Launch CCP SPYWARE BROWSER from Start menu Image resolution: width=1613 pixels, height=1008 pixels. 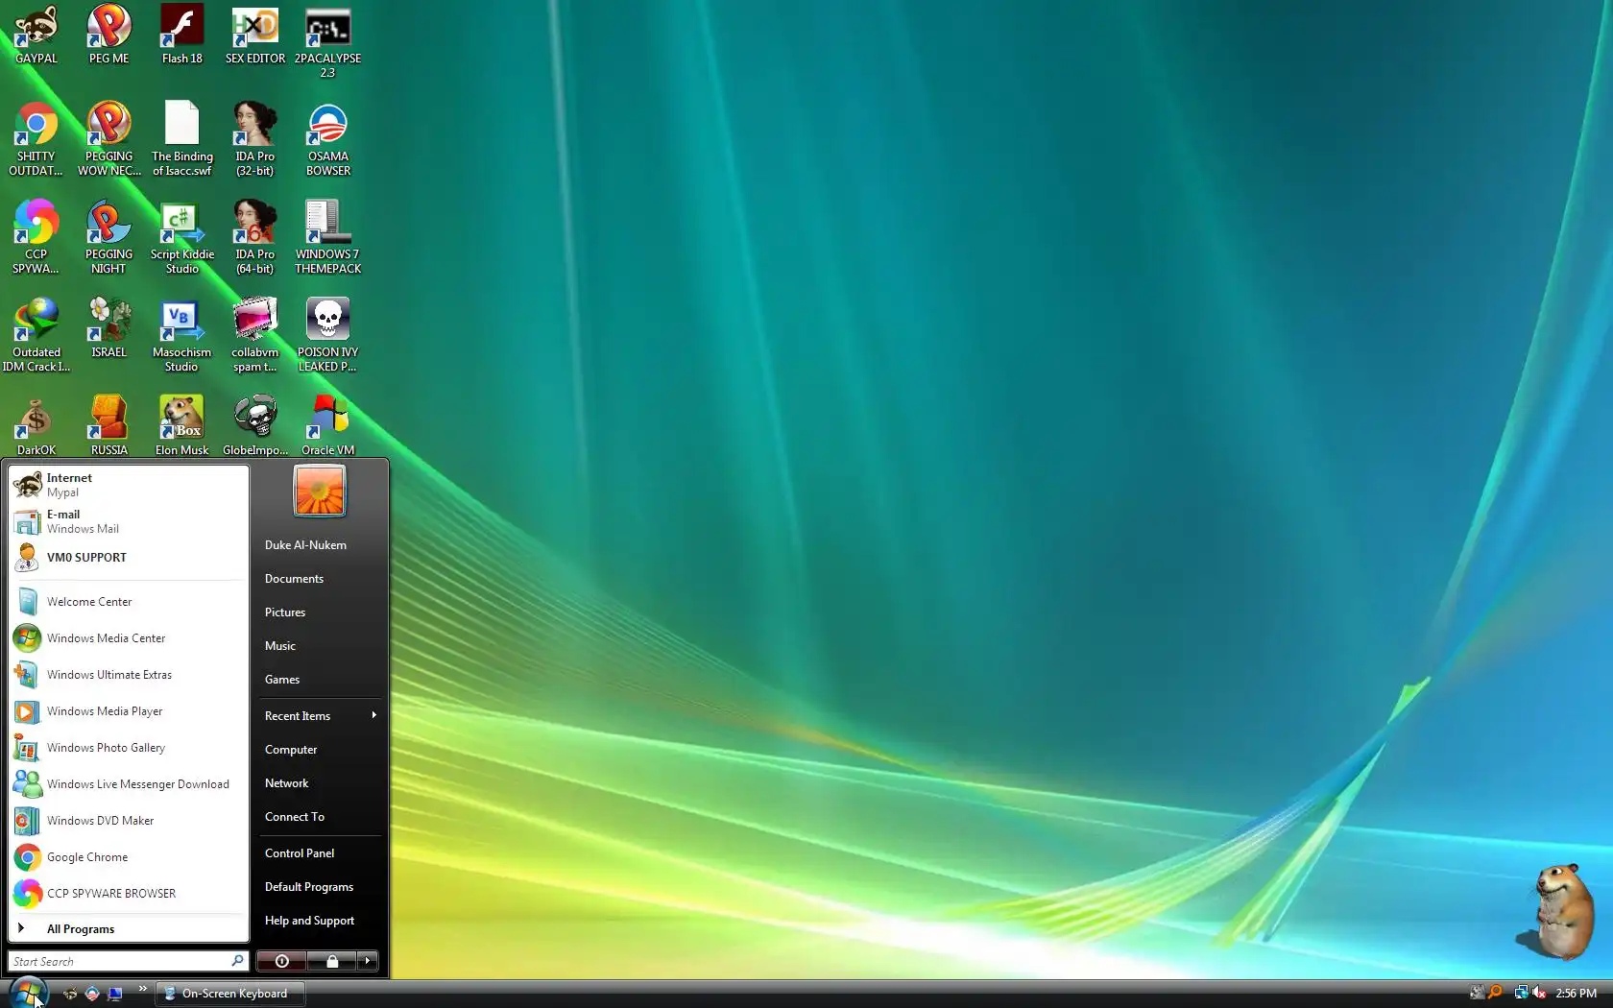pos(129,894)
